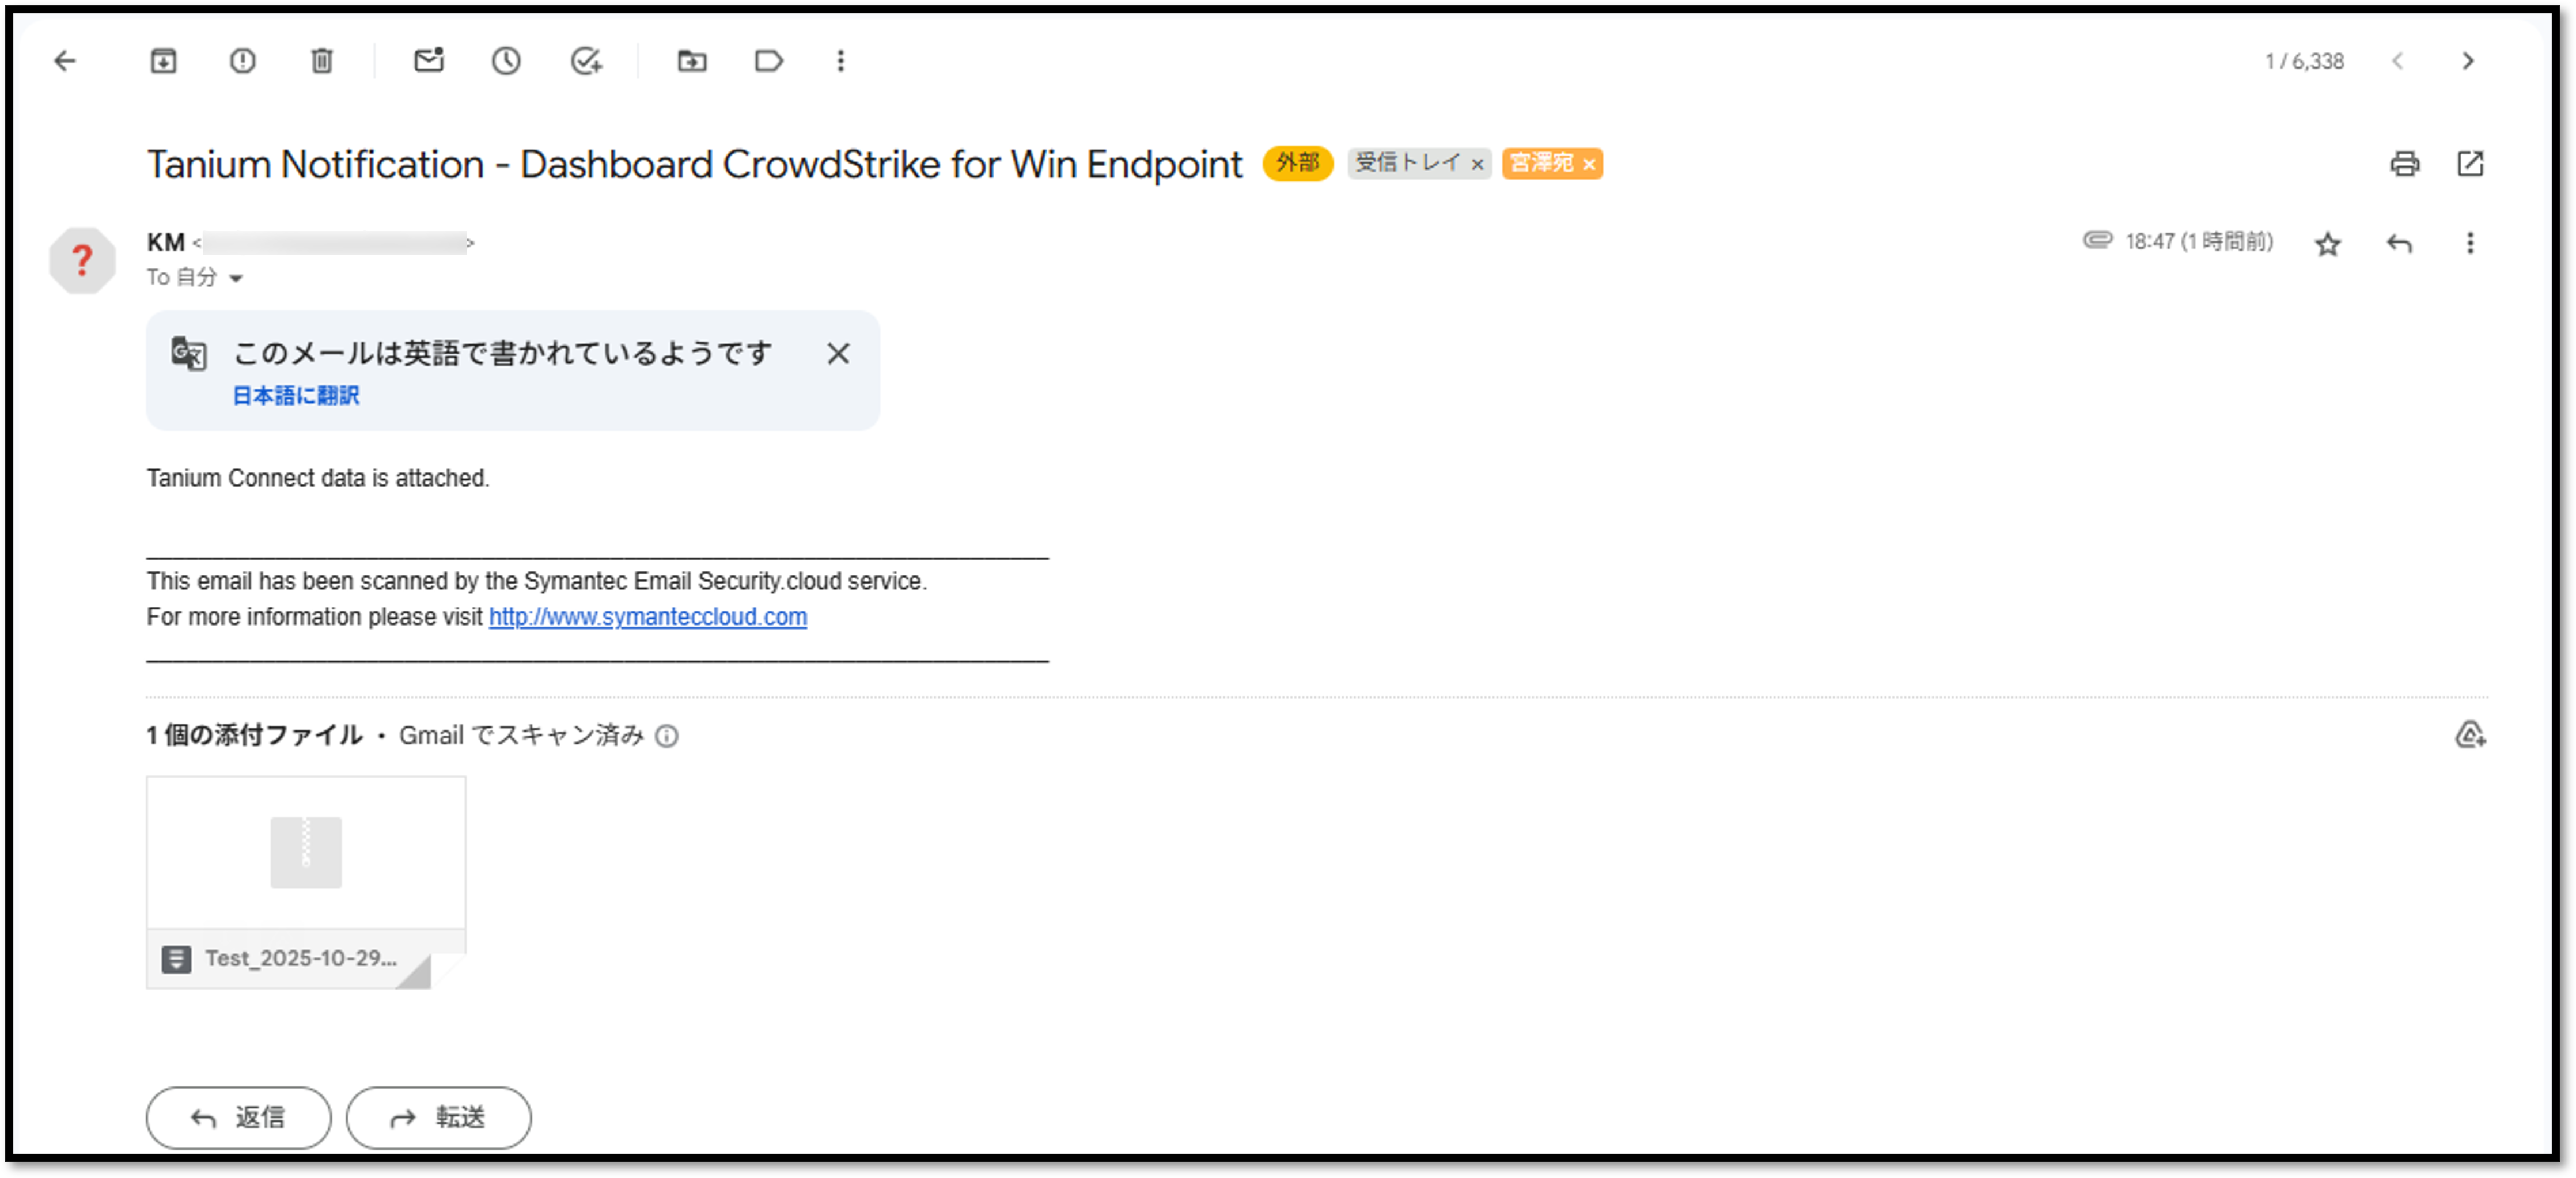2576x1178 pixels.
Task: Remove the 受信トレイ label from email
Action: coord(1477,165)
